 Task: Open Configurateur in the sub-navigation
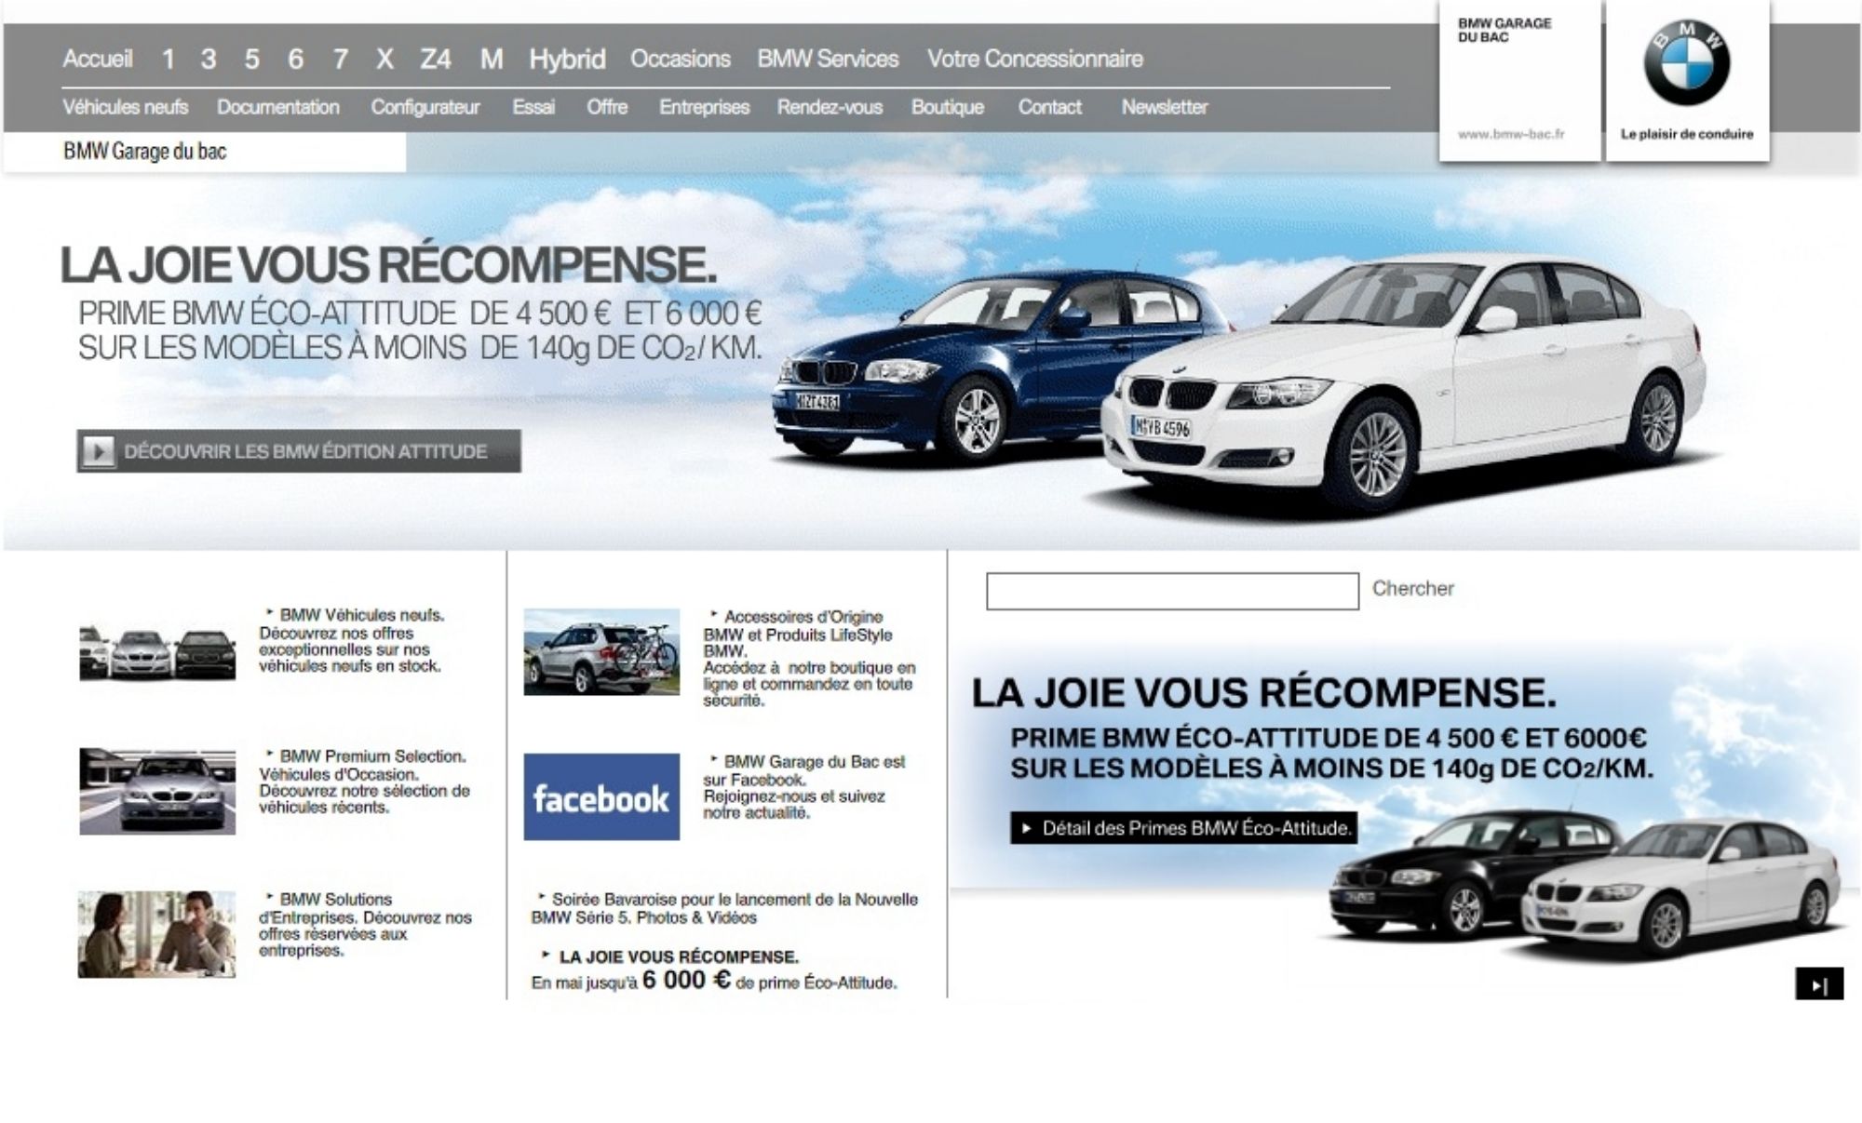[x=425, y=107]
